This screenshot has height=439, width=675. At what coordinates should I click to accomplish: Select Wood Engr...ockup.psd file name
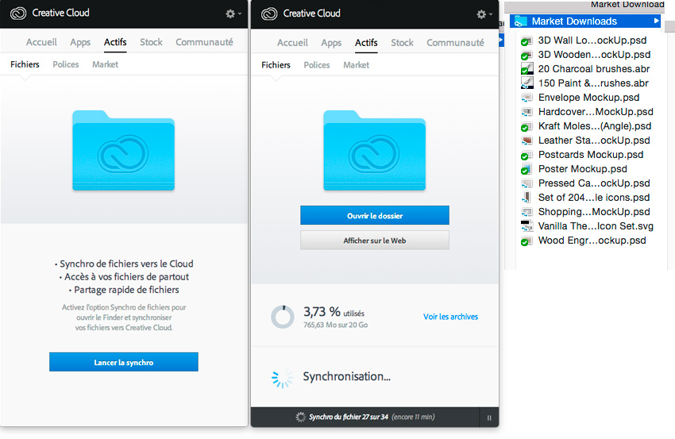pos(592,241)
